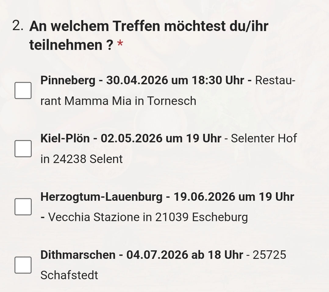Click the date '02.05.2026'
The image size is (329, 292).
[131, 139]
